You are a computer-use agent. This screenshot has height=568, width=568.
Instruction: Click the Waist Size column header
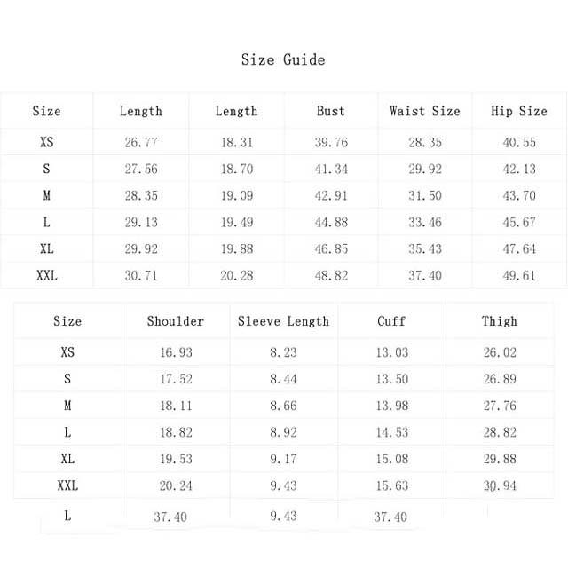425,111
